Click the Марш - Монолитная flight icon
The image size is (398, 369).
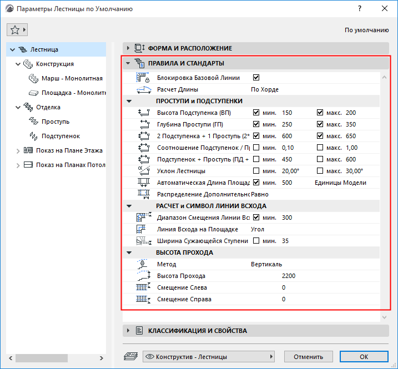(33, 78)
